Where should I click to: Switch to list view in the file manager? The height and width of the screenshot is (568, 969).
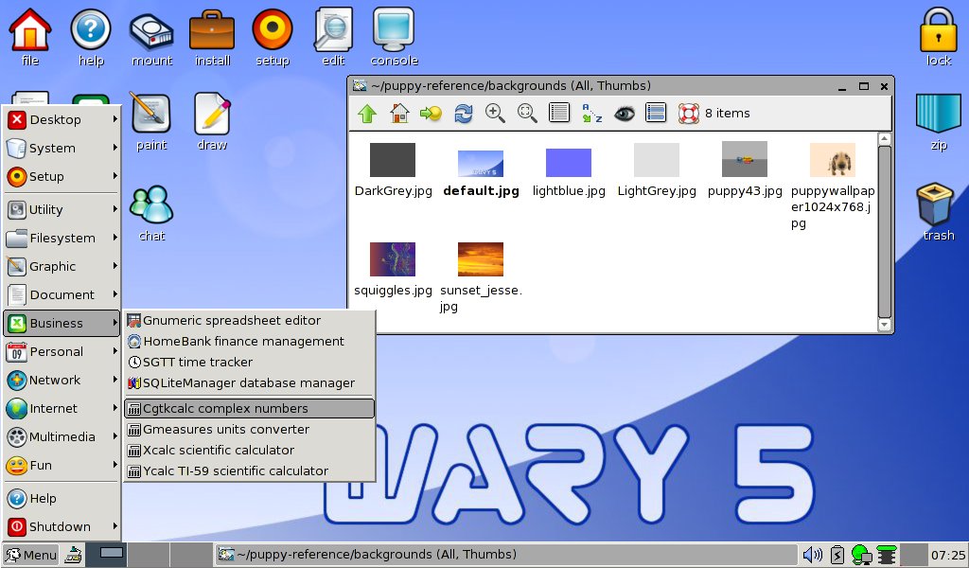point(558,113)
